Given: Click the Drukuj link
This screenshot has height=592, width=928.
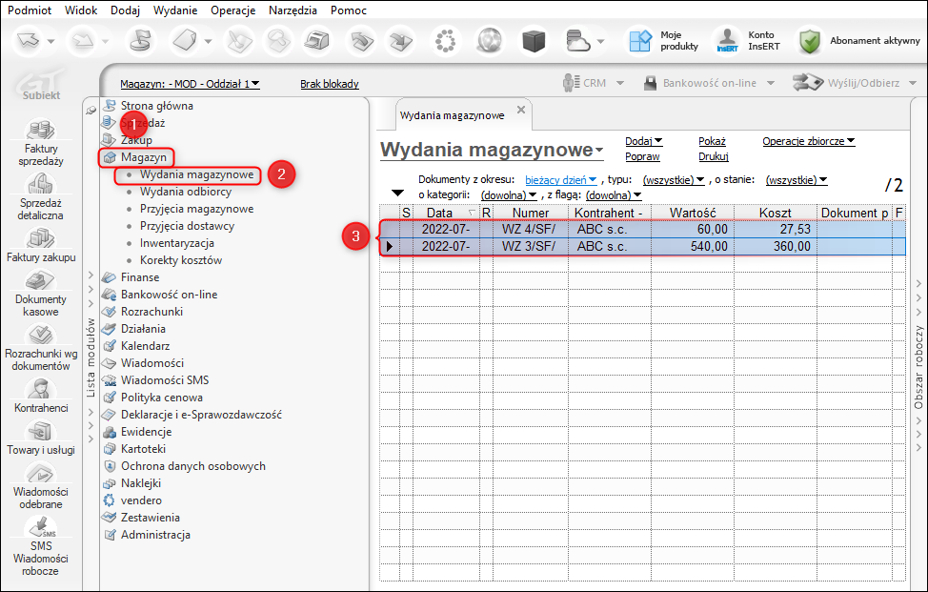Looking at the screenshot, I should [713, 156].
